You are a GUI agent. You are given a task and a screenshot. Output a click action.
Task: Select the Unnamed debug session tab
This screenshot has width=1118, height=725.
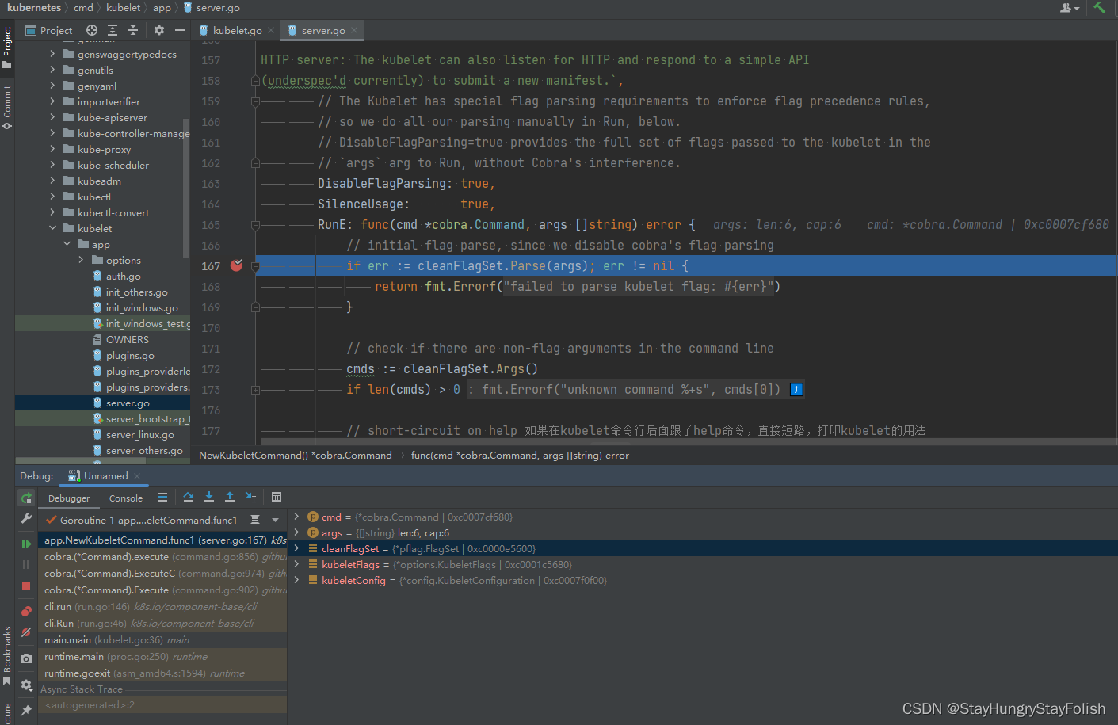(x=105, y=475)
